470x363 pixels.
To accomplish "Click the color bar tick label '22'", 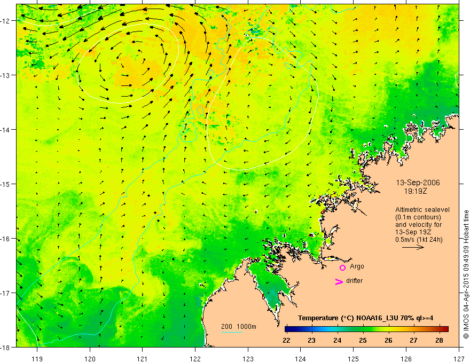I will 287,341.
